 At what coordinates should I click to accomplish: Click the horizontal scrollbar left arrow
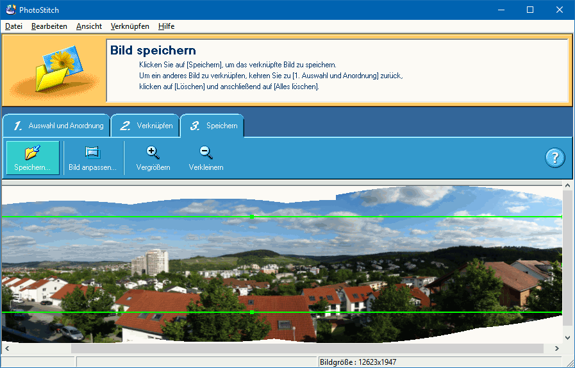click(7, 348)
